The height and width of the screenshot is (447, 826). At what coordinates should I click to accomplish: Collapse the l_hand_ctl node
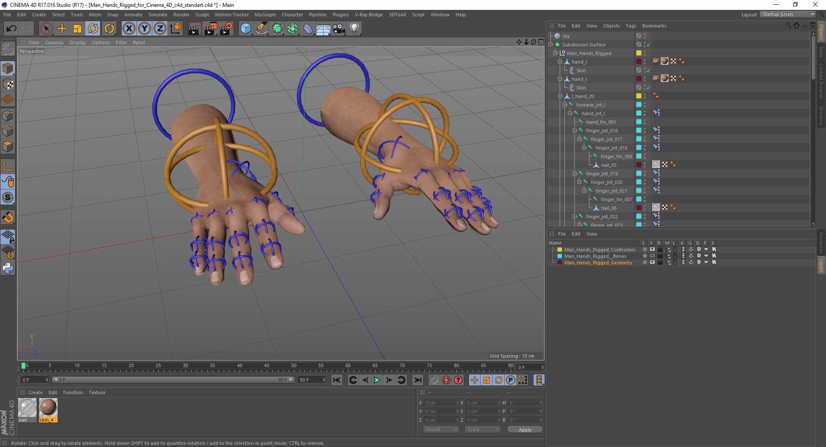pyautogui.click(x=560, y=96)
